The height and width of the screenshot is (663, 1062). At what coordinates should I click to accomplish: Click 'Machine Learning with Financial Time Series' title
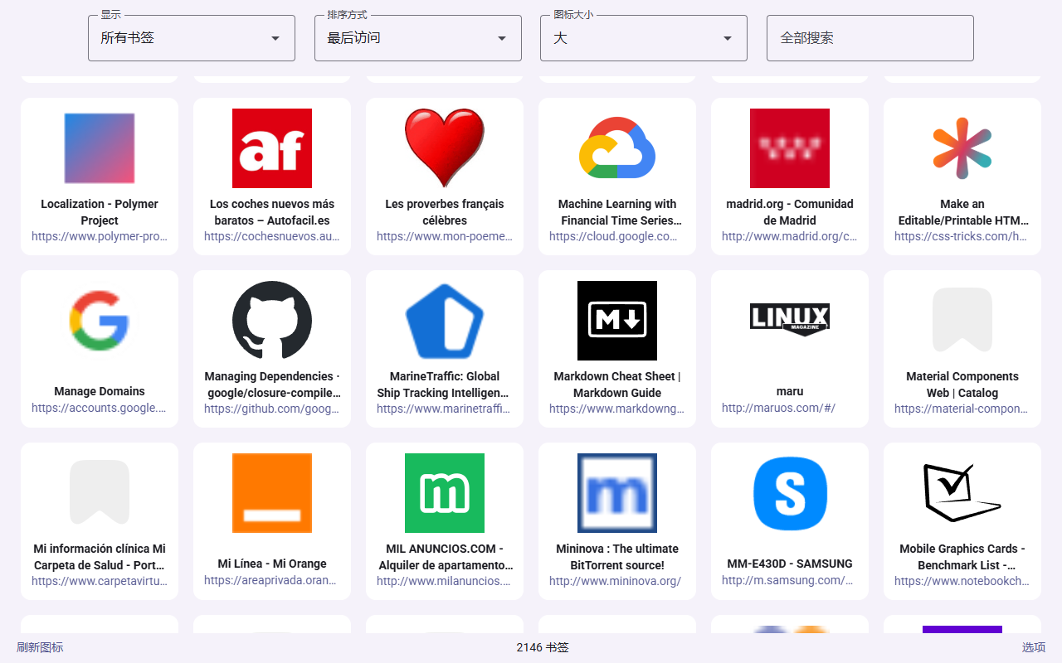[617, 212]
